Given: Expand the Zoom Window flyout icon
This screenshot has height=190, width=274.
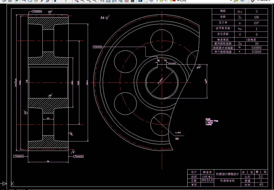Looking at the screenshot, I should pyautogui.click(x=89, y=1).
